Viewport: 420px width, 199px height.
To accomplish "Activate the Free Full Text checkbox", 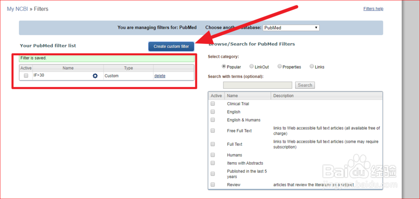I will pos(213,131).
